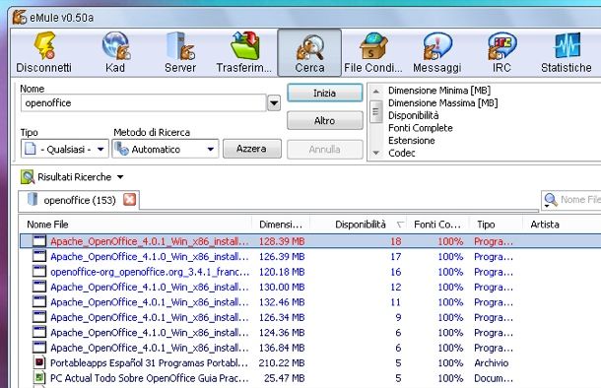Open File Condivisi shared files icon

coord(373,52)
